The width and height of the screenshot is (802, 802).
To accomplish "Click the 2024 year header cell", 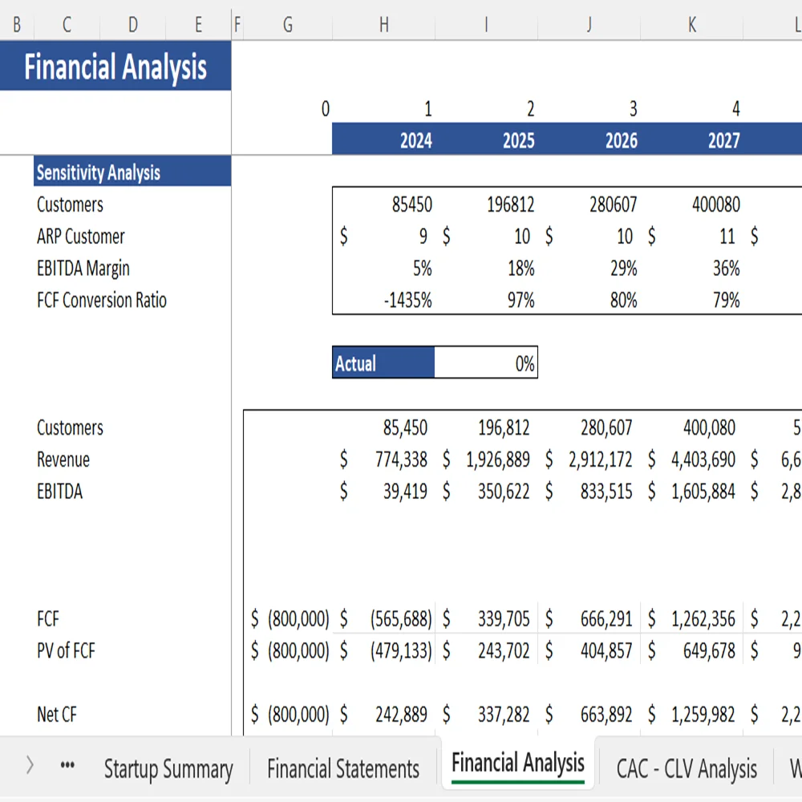I will 415,140.
